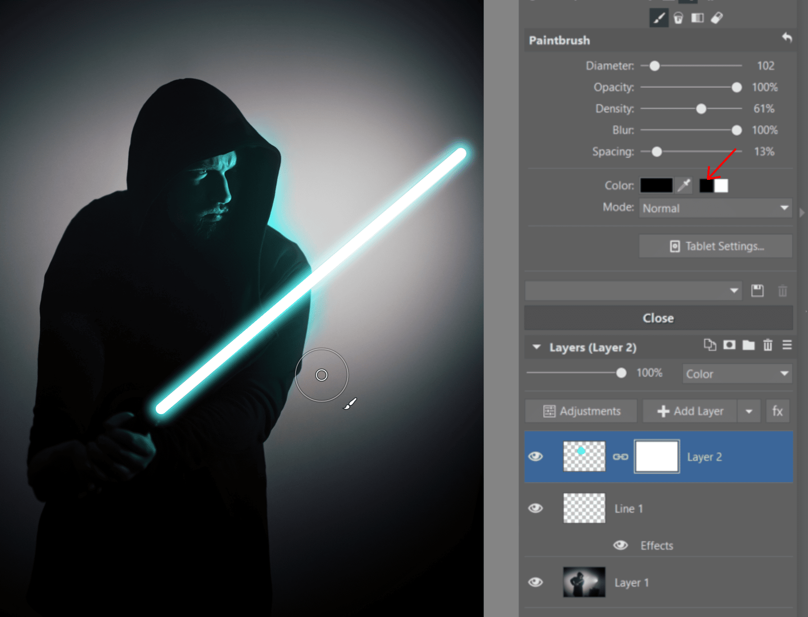This screenshot has width=808, height=617.
Task: Click the Paintbrush panel heading
Action: (x=559, y=41)
